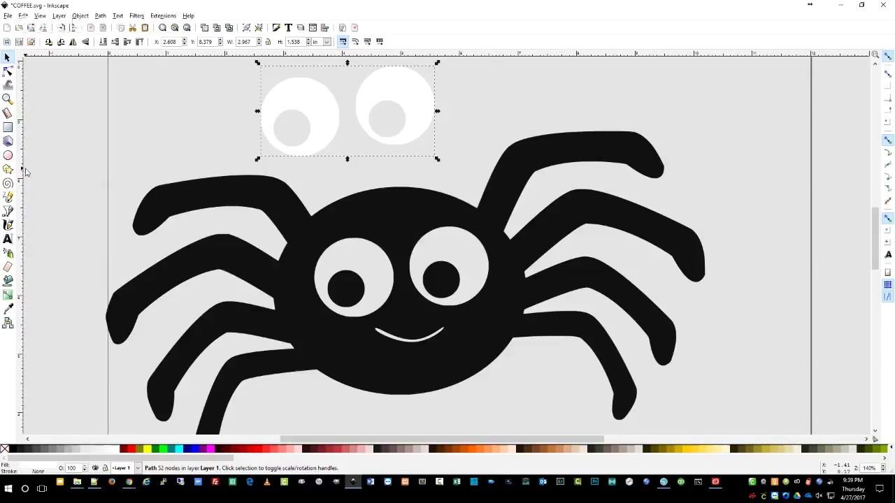895x503 pixels.
Task: Click the Text tool in toolbox
Action: 8,239
